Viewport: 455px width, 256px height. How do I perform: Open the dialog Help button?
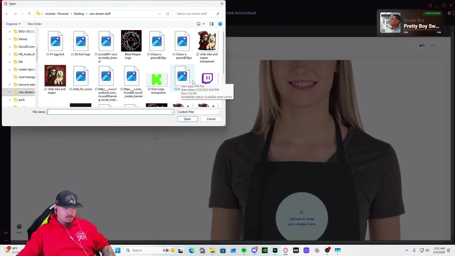coord(220,24)
